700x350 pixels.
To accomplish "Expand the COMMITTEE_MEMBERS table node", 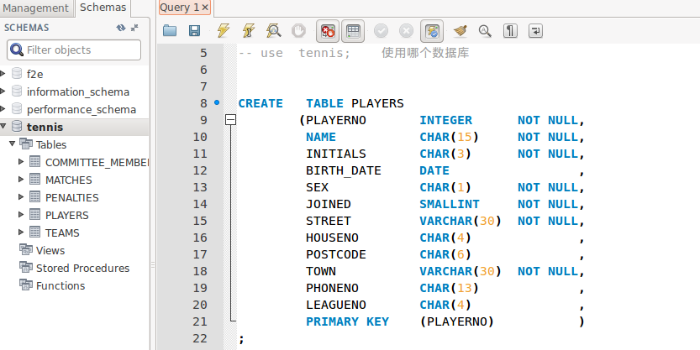I will [x=21, y=162].
